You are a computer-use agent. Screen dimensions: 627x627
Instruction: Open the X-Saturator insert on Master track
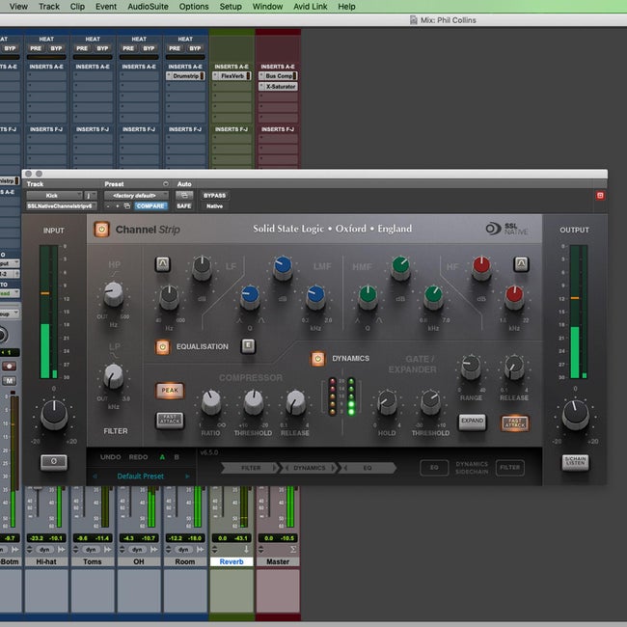[x=279, y=87]
